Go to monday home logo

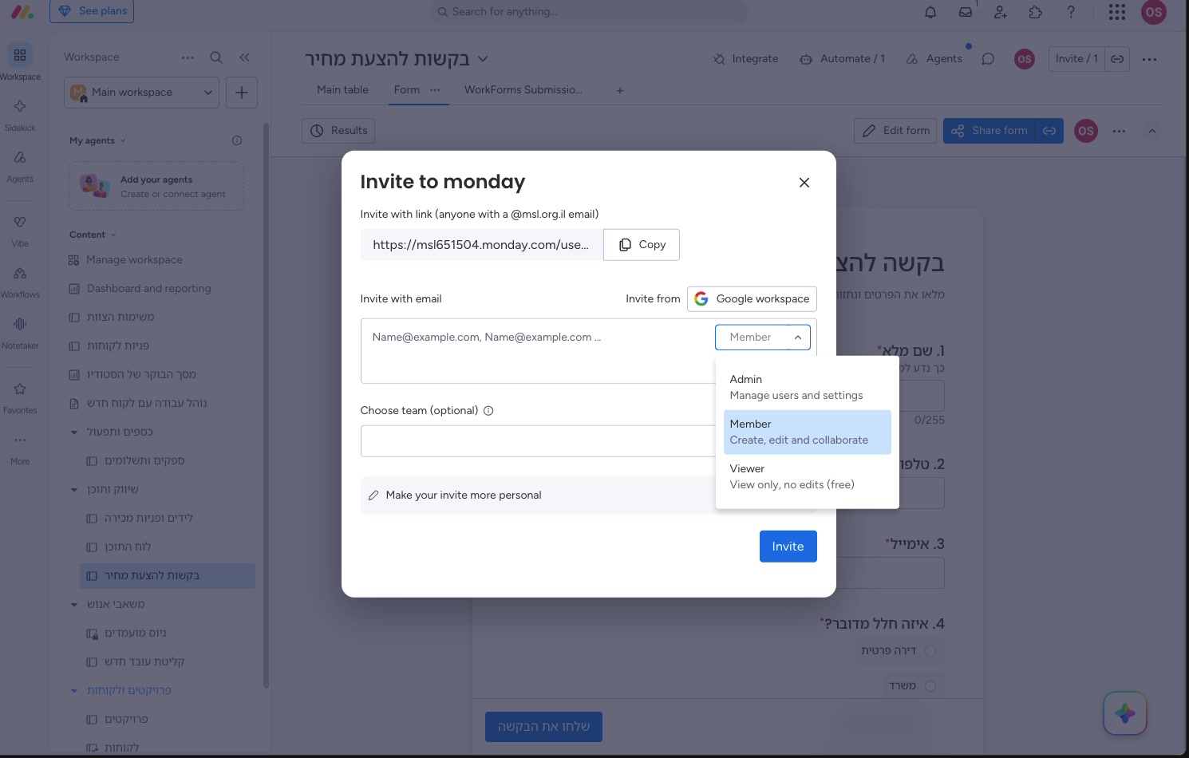(x=22, y=12)
